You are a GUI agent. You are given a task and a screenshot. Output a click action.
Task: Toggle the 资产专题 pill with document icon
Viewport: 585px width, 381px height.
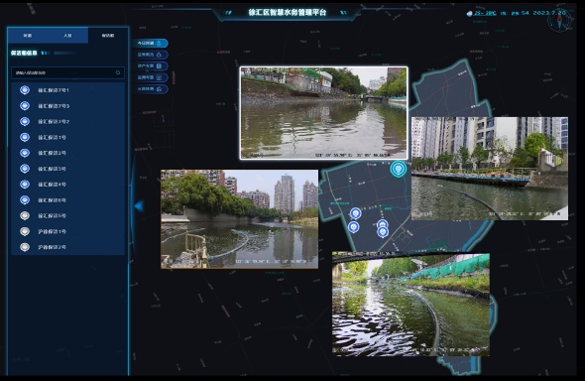click(150, 66)
